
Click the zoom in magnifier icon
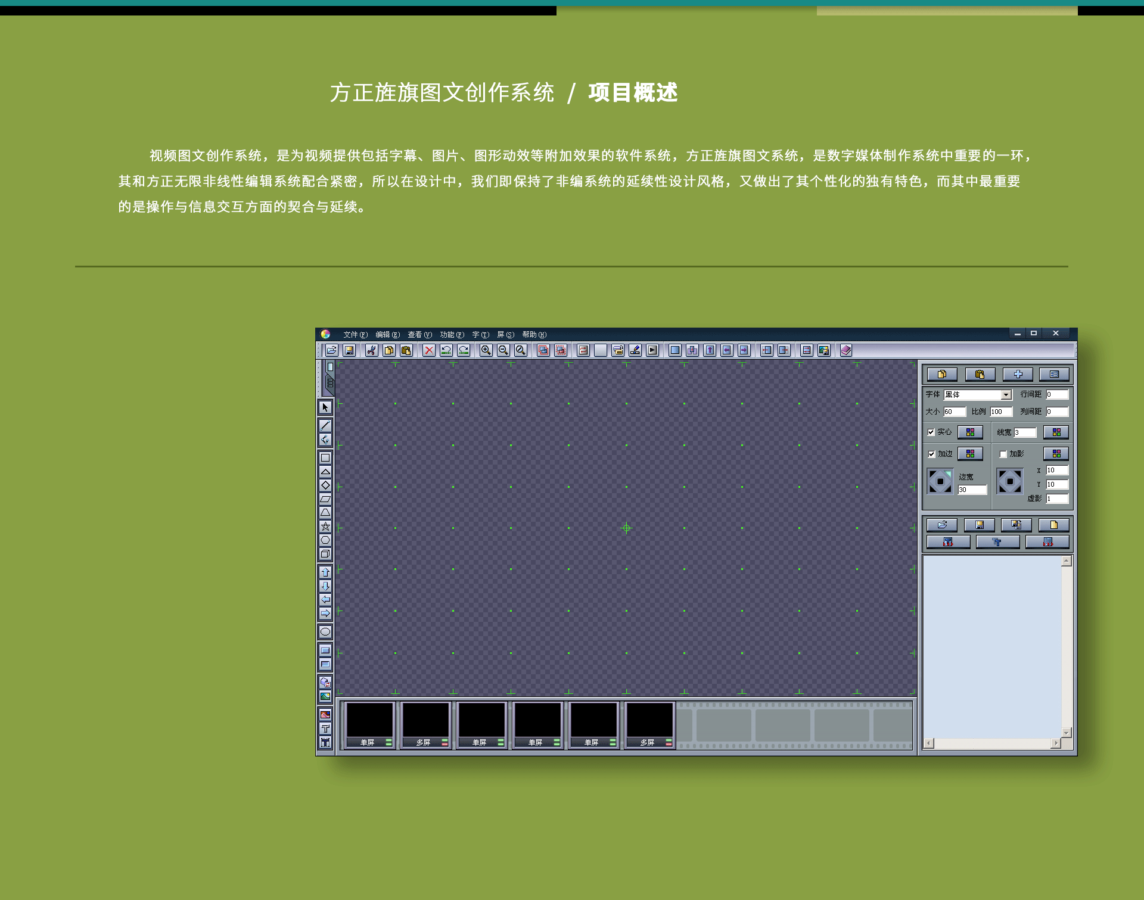(x=486, y=350)
